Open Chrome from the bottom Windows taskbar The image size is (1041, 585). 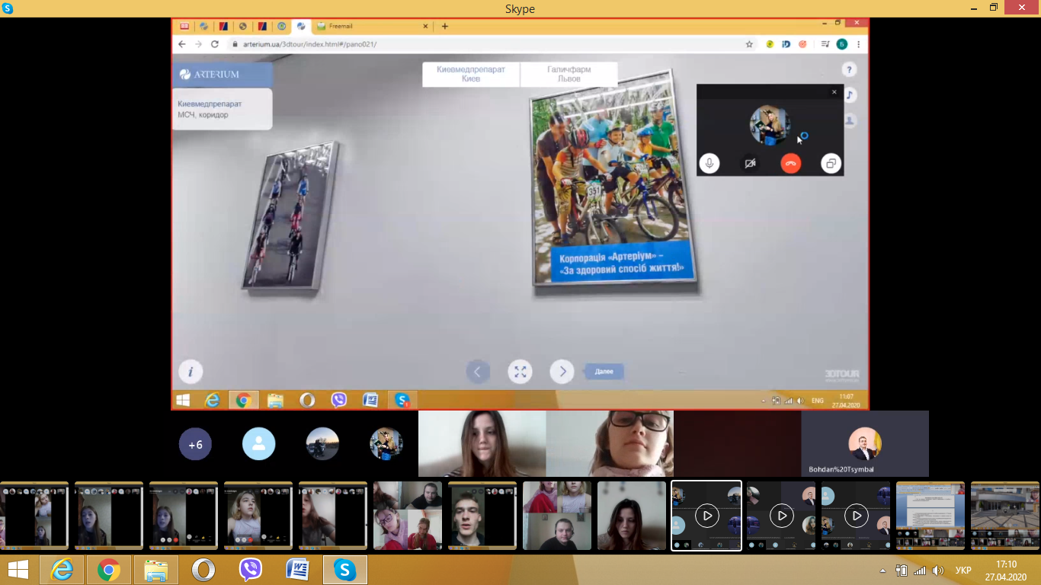click(108, 570)
